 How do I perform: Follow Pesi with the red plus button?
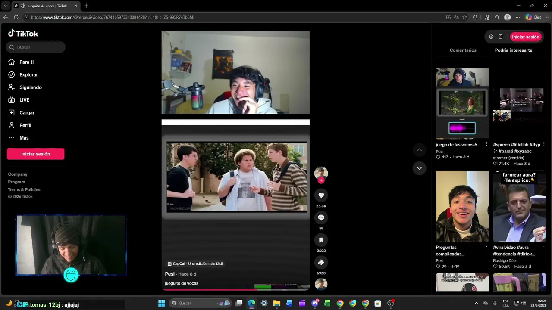click(x=321, y=180)
